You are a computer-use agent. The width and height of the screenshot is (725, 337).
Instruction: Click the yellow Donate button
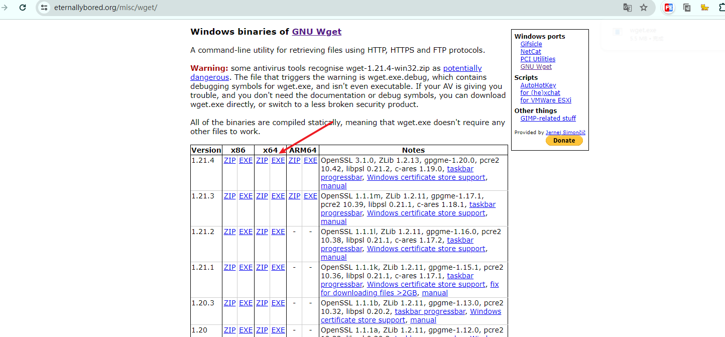click(564, 141)
